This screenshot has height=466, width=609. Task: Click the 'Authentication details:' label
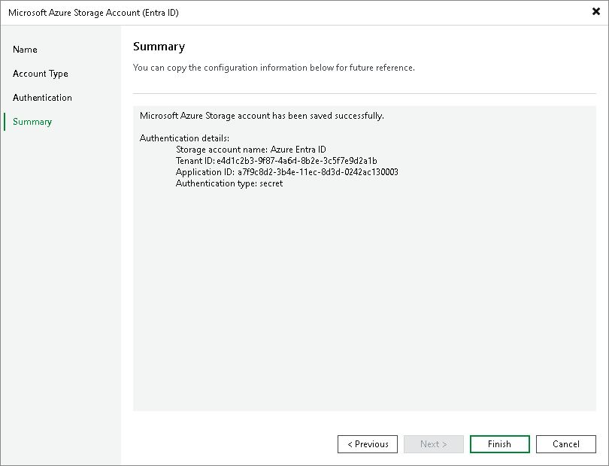point(184,138)
